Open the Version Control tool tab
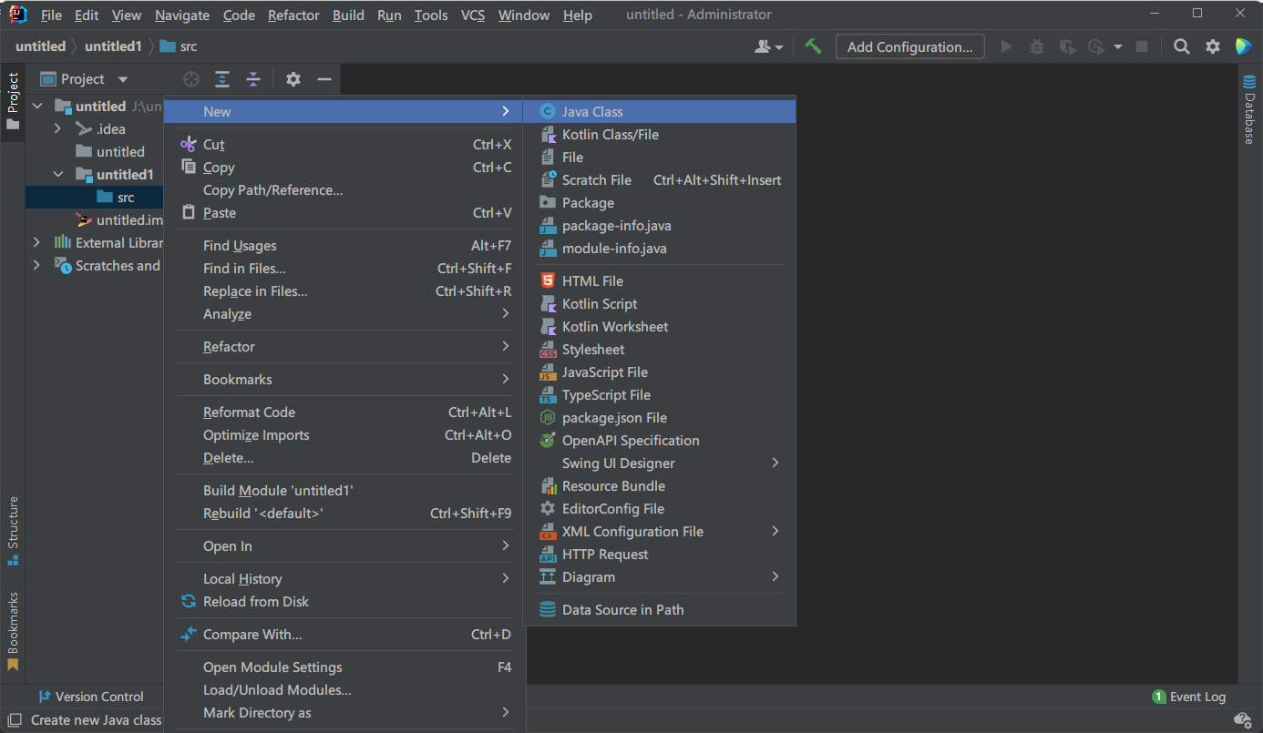The image size is (1263, 733). click(x=90, y=697)
